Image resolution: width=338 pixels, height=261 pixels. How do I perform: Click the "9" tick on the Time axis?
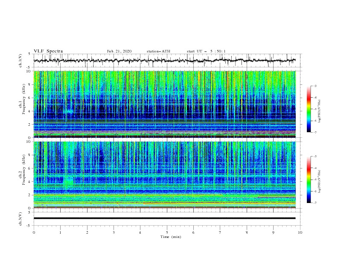point(273,232)
